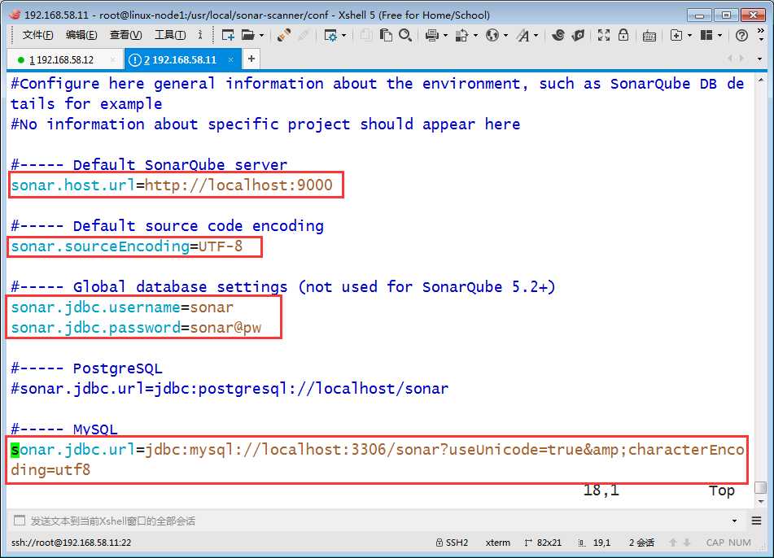
Task: Click the Print icon
Action: tap(432, 35)
